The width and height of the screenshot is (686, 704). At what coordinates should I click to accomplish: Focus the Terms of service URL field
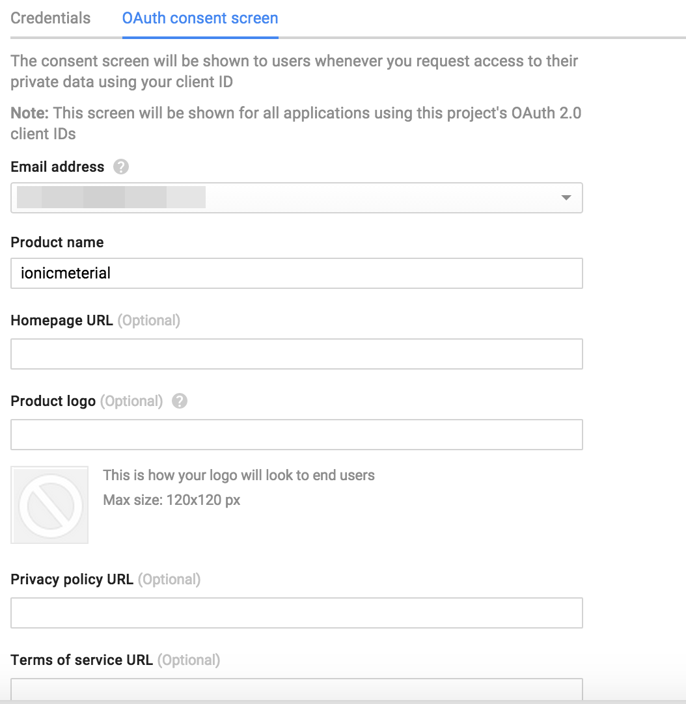pos(296,688)
